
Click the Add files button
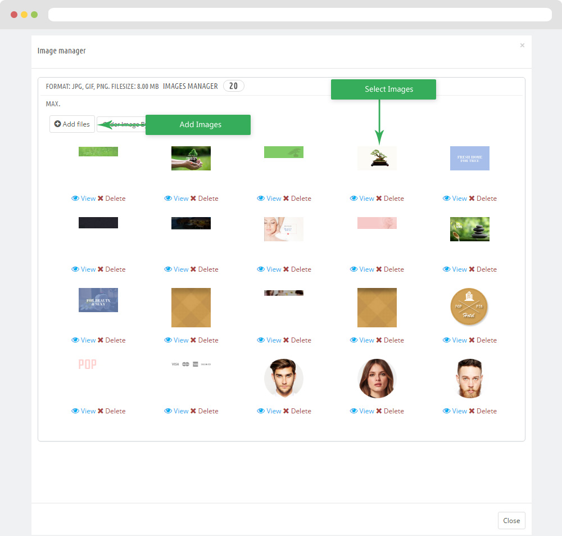[72, 124]
